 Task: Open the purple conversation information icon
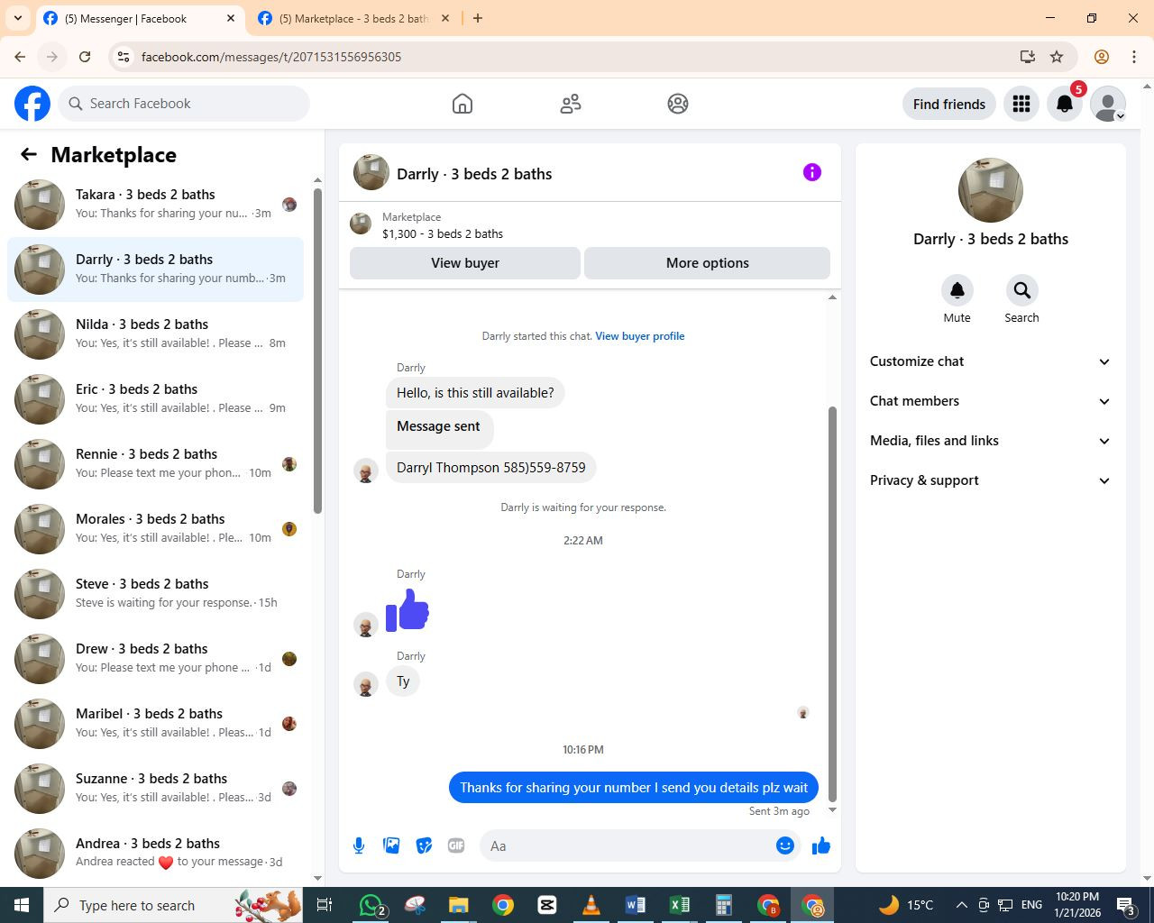tap(812, 172)
